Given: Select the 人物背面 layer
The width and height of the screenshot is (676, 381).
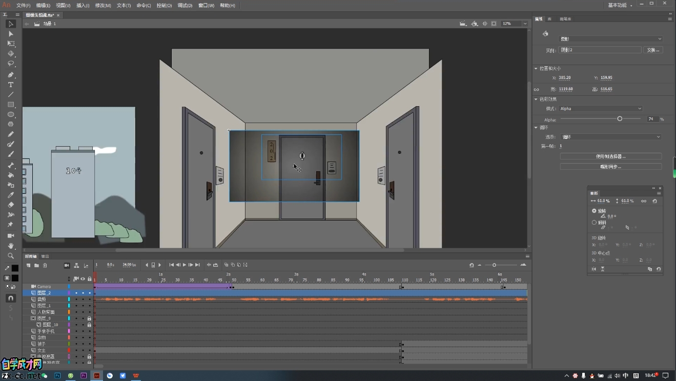Looking at the screenshot, I should (x=46, y=312).
